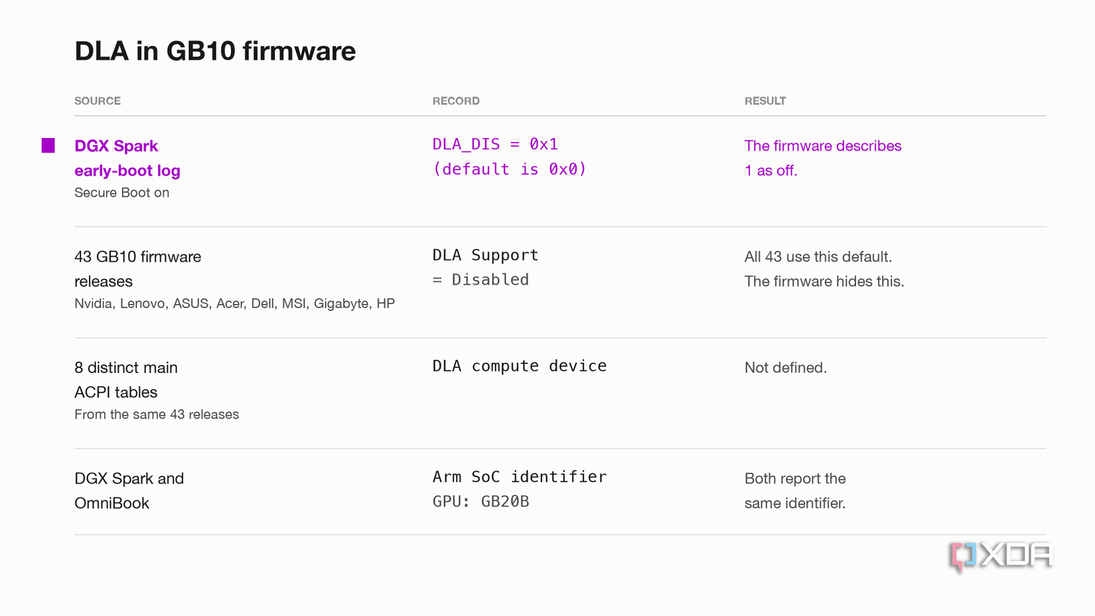Select the '43 GB10 firmware releases' source
The image size is (1095, 616).
pyautogui.click(x=137, y=269)
